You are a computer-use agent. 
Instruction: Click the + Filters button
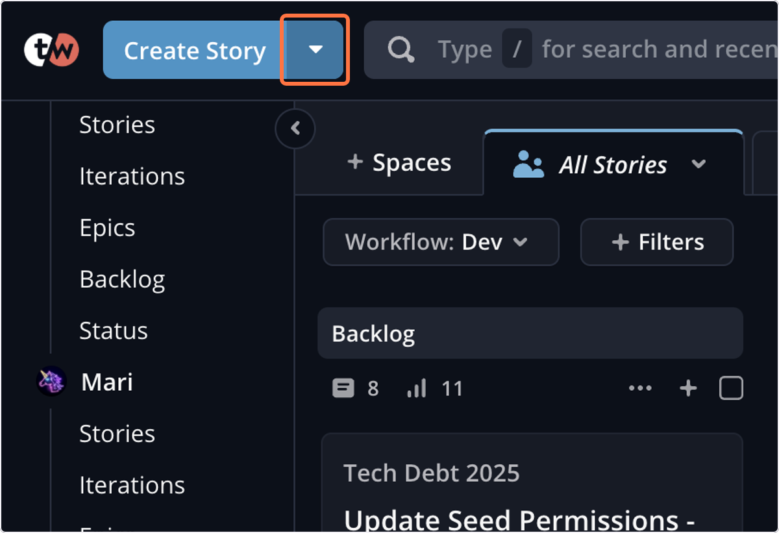coord(657,242)
